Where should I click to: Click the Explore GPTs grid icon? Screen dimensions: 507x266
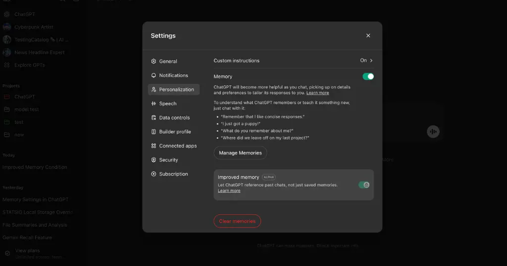point(7,65)
